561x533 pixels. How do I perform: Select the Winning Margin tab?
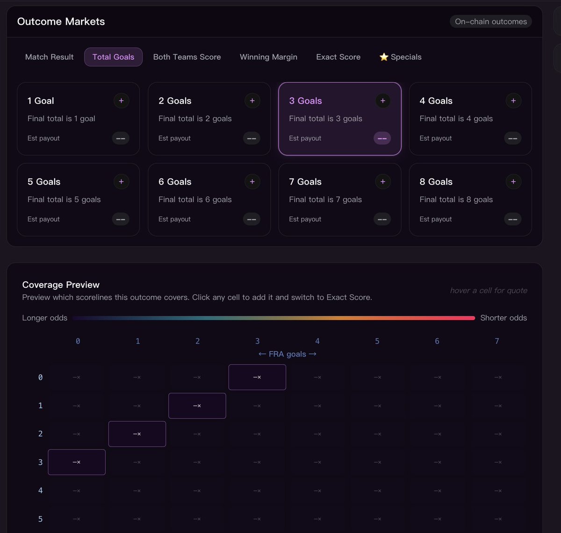tap(268, 57)
